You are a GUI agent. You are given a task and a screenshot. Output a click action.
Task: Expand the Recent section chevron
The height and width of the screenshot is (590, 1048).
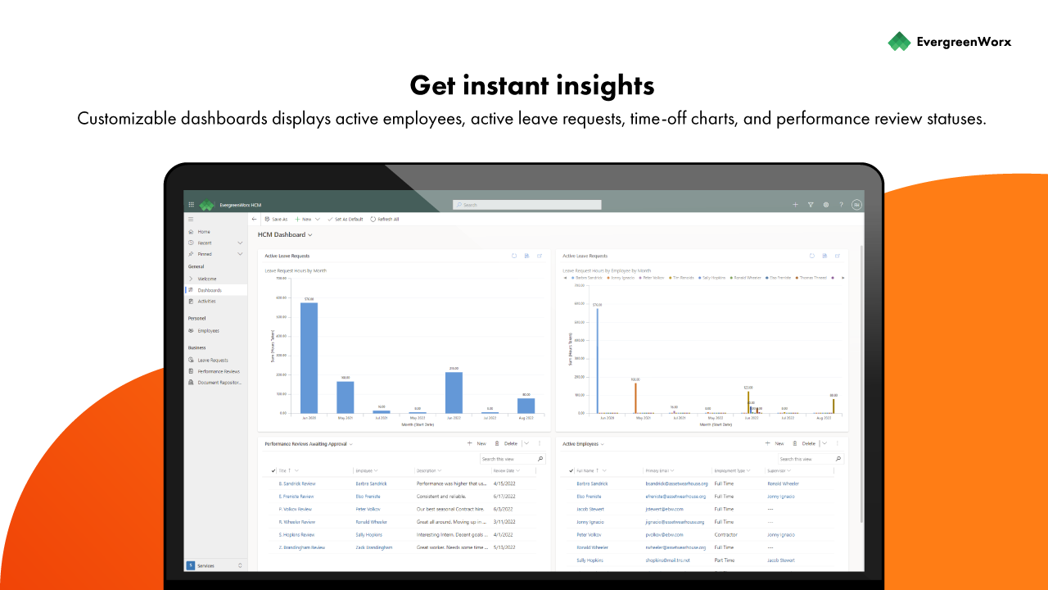pyautogui.click(x=240, y=243)
